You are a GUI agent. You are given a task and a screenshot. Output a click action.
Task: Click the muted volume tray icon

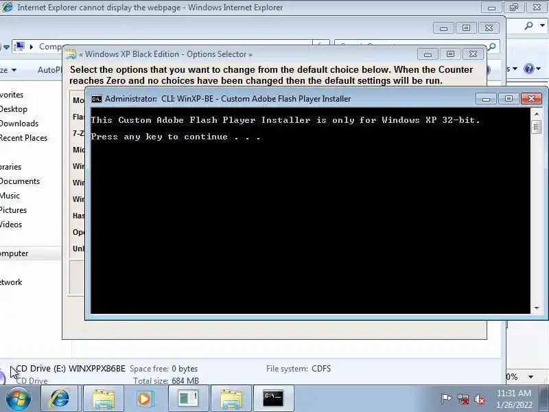479,399
